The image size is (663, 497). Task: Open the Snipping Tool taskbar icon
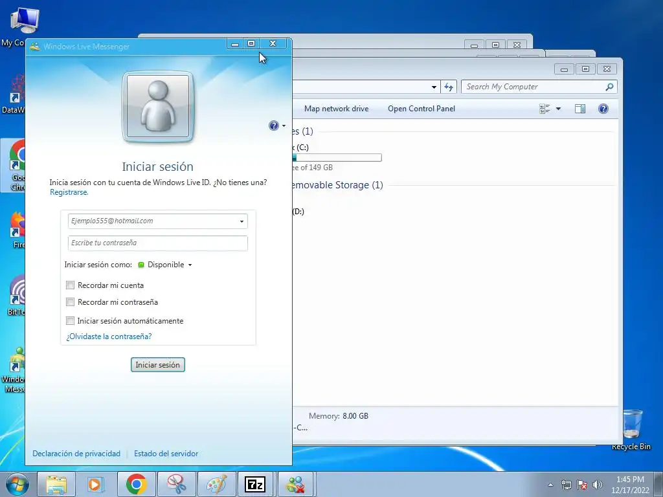point(176,484)
